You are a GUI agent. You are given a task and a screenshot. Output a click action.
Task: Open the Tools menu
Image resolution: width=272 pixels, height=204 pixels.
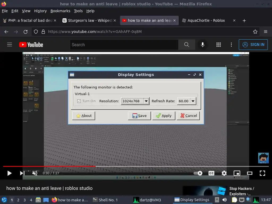[x=78, y=11]
